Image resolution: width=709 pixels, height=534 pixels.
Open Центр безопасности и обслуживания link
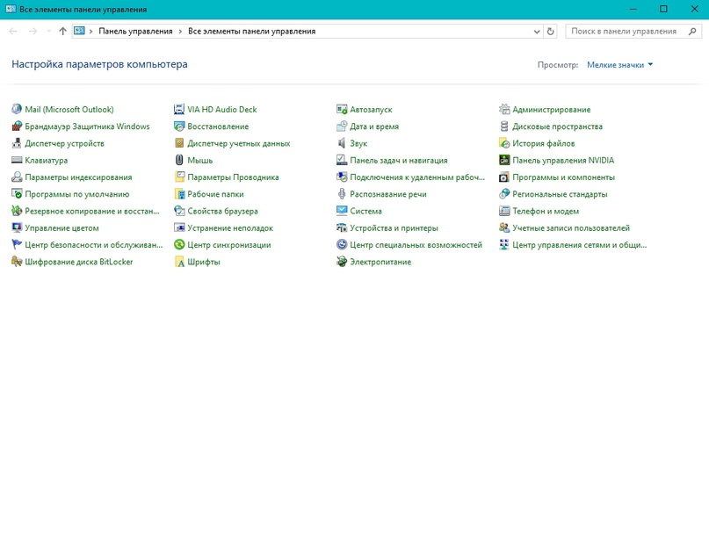click(94, 245)
